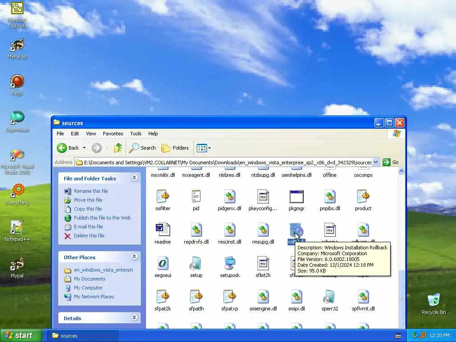The width and height of the screenshot is (456, 342).
Task: Select the osfilter file icon
Action: pos(163,197)
